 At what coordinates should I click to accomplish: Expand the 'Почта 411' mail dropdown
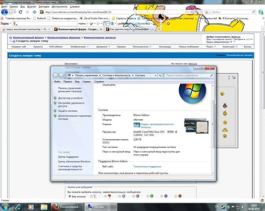tap(151, 24)
